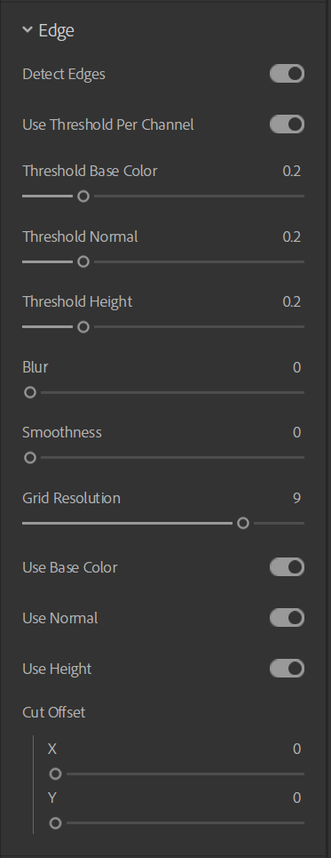Click the Cut Offset Y value field
331x858 pixels.
point(296,798)
